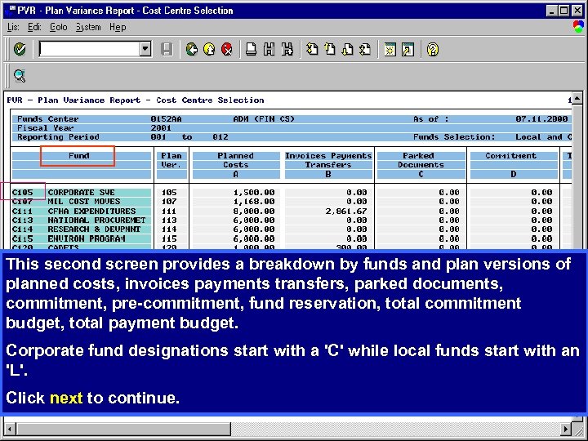
Task: Click the yellow 'next' link
Action: [x=66, y=398]
